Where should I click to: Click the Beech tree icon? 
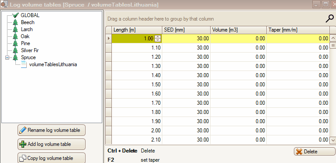click(x=15, y=22)
